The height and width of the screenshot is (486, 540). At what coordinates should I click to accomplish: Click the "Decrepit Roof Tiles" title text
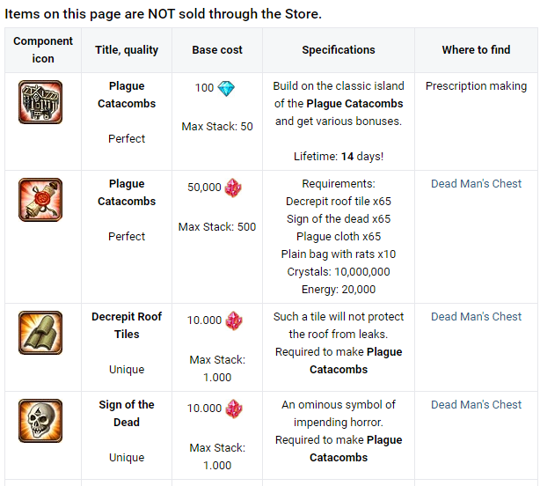click(x=127, y=325)
